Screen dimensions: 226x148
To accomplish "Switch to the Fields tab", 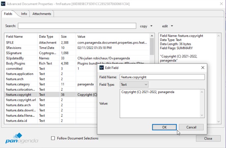I will point(8,14).
